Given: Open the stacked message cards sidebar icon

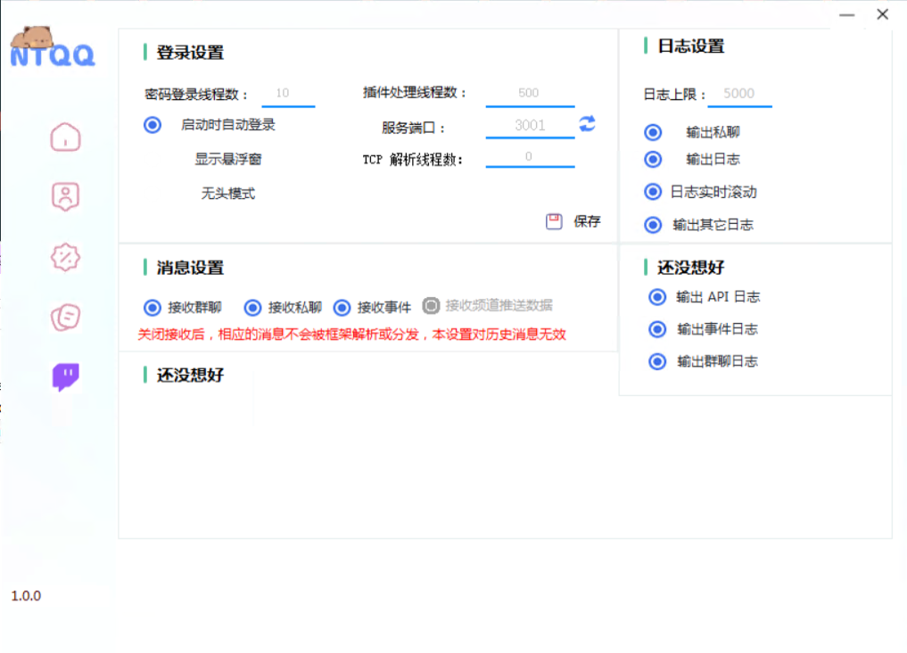Looking at the screenshot, I should pos(65,317).
